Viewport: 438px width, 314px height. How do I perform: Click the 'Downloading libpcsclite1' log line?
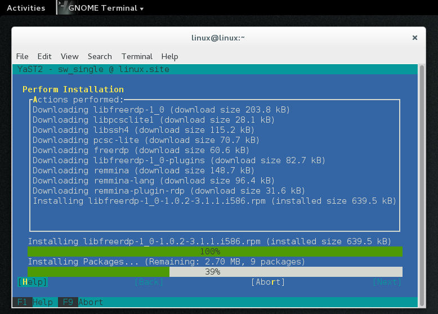pos(154,120)
